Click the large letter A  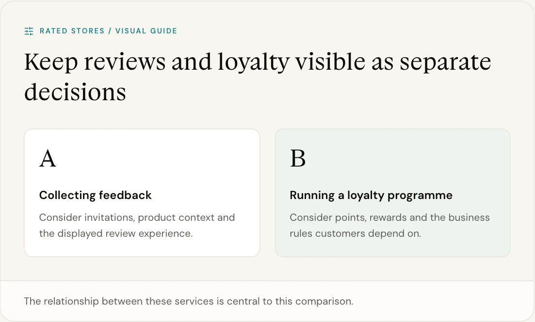48,158
